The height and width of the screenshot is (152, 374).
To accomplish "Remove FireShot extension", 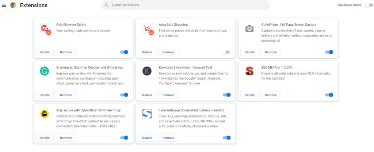I will (168, 138).
